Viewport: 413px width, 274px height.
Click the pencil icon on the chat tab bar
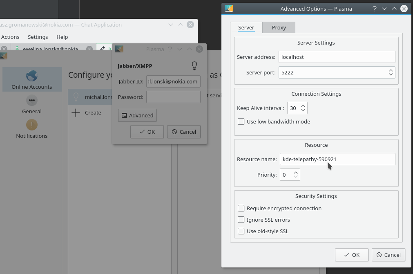(103, 49)
